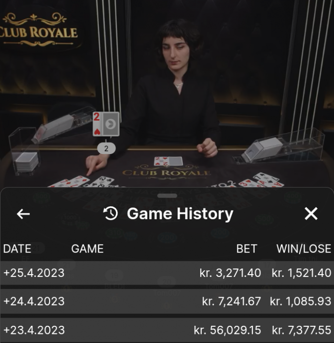Image resolution: width=334 pixels, height=343 pixels.
Task: Go back using the left arrow icon
Action: tap(23, 214)
